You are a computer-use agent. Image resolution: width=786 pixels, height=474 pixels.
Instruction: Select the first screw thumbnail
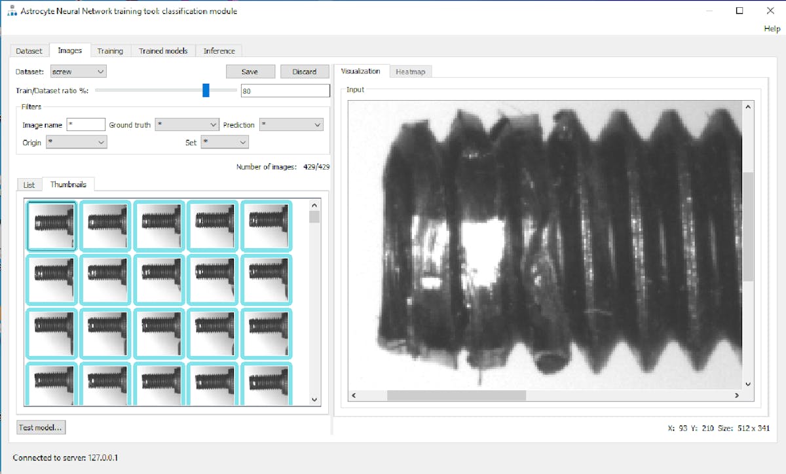52,225
